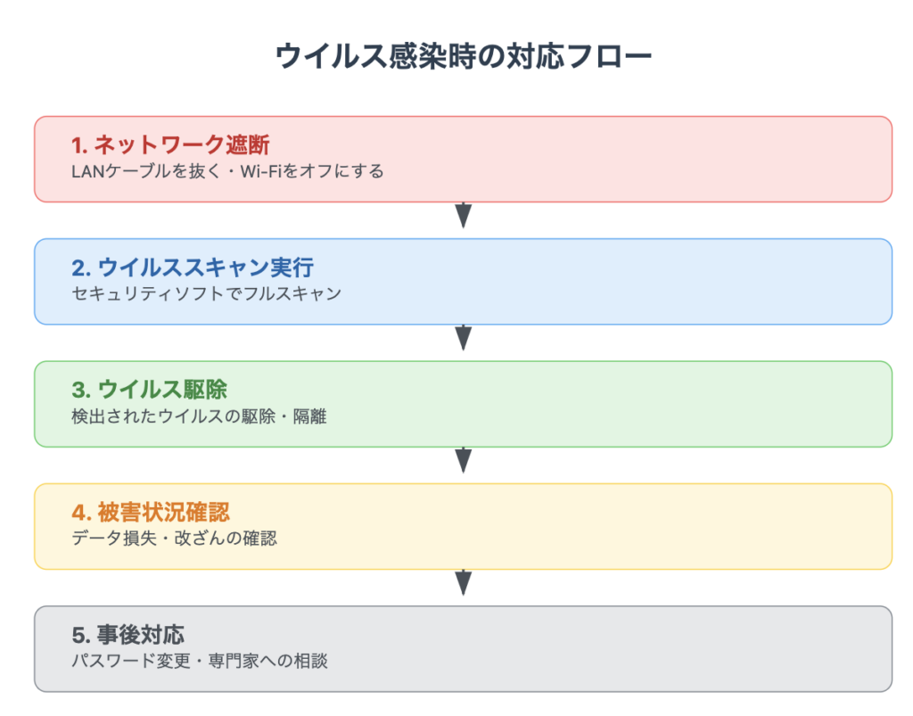Click the 検出されたウイルスの駆除・隔離 text
Screen dimensions: 913x716
(199, 416)
